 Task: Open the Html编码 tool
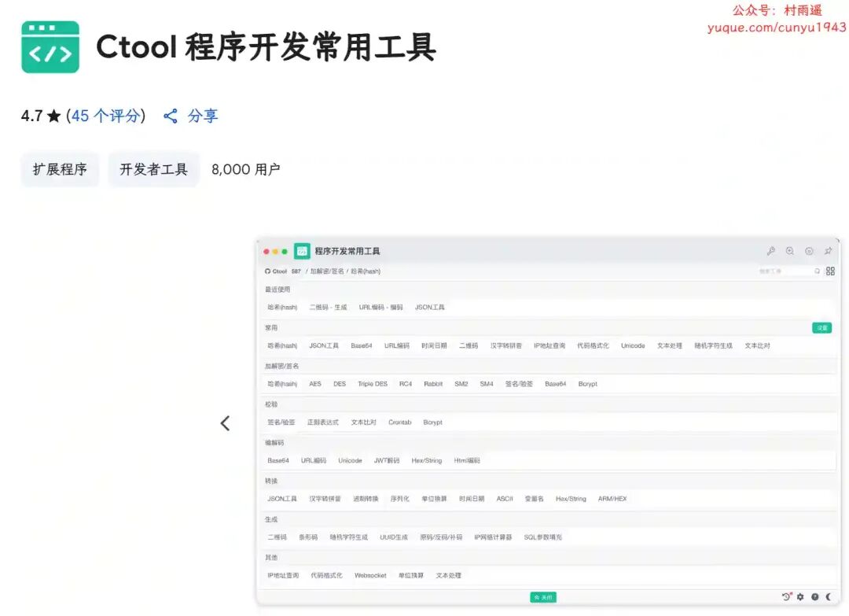pyautogui.click(x=467, y=461)
